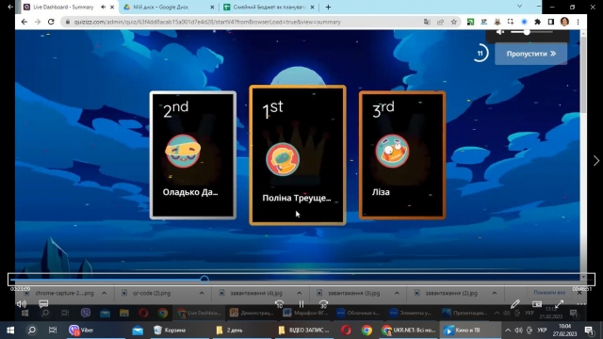Screen dimensions: 603x339
Task: Expand the hidden system tray icons chevron
Action: (508, 331)
